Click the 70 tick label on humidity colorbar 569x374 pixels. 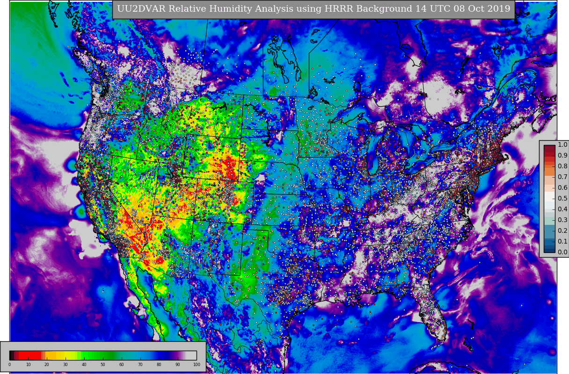[140, 365]
